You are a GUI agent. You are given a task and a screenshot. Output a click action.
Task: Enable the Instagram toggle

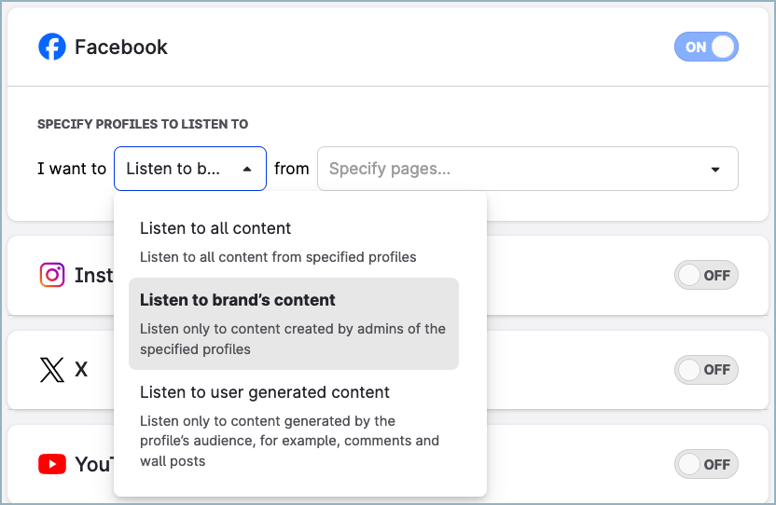coord(706,276)
